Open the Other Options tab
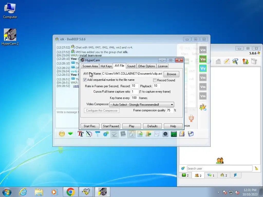 [147, 66]
